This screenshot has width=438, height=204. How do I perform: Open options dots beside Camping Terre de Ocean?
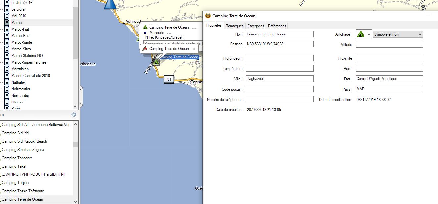point(194,28)
